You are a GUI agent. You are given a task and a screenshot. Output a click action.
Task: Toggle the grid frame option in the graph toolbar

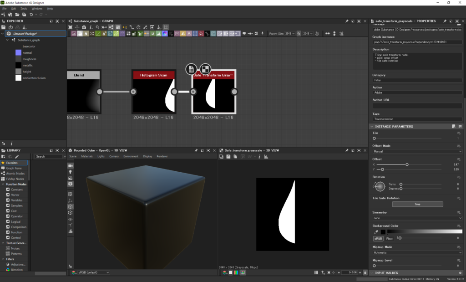tap(166, 27)
